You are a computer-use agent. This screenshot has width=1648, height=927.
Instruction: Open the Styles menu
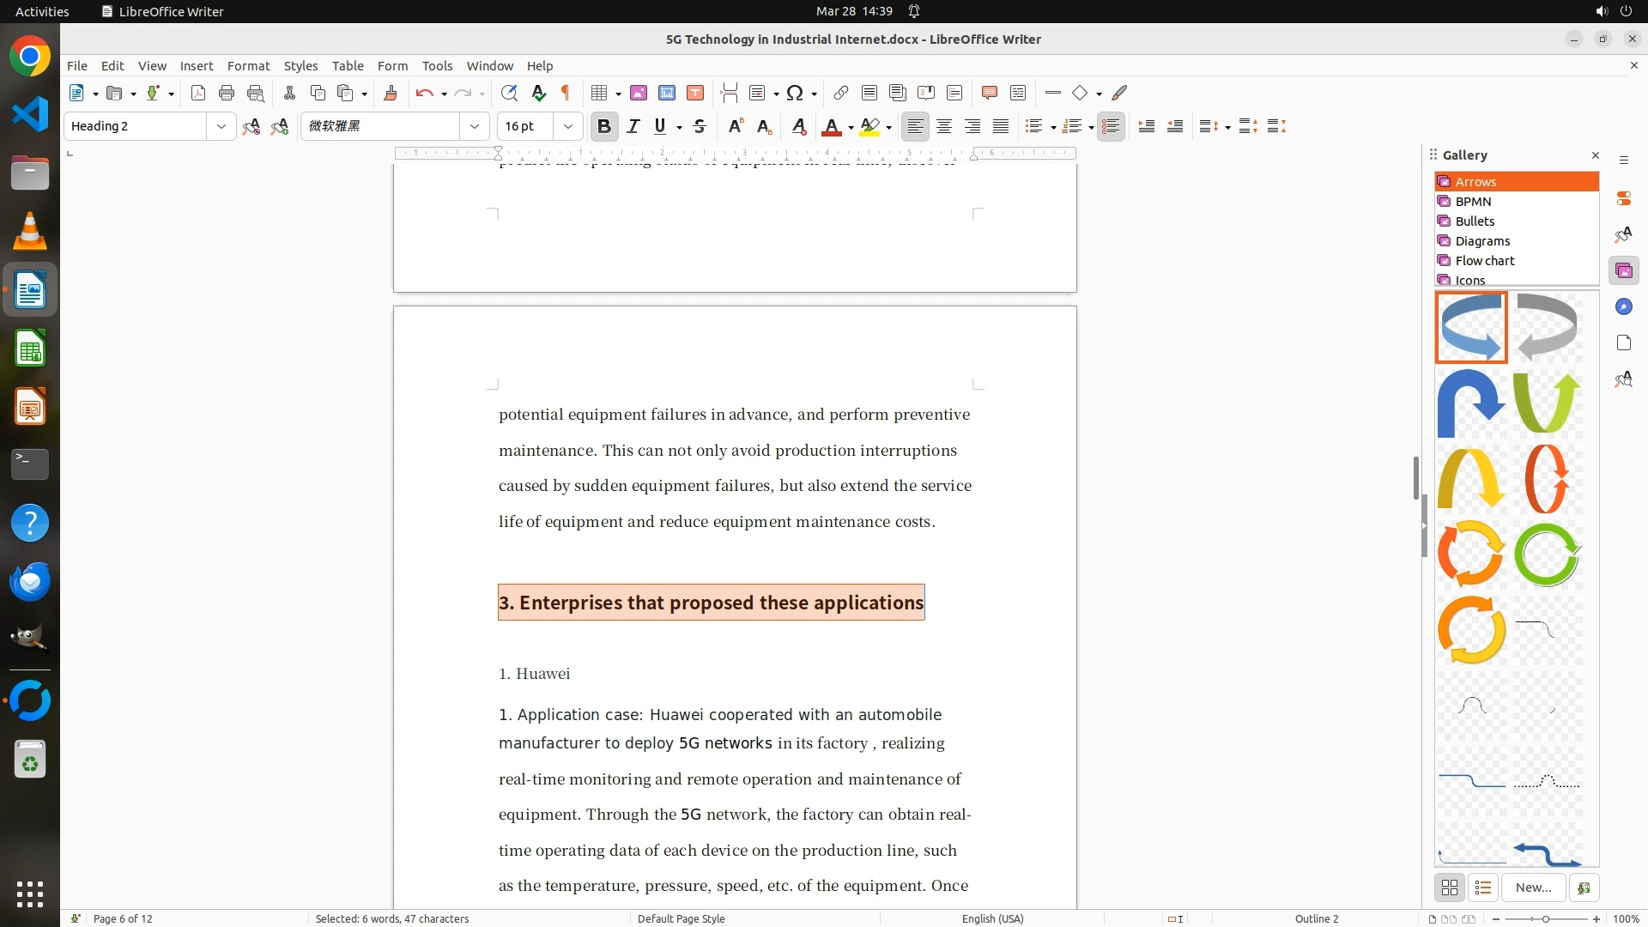pyautogui.click(x=300, y=65)
